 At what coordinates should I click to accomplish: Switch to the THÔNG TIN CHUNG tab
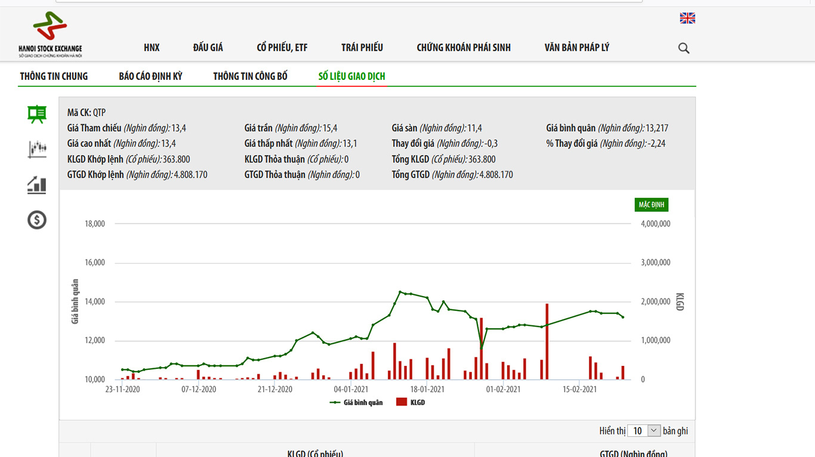coord(54,76)
